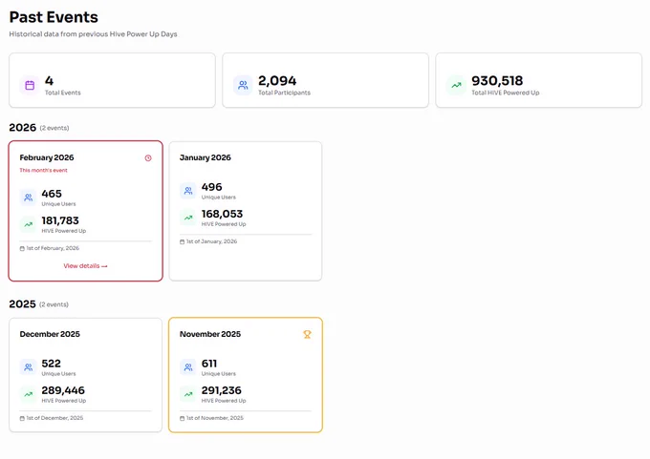Click the 2026 year section heading

click(x=22, y=128)
